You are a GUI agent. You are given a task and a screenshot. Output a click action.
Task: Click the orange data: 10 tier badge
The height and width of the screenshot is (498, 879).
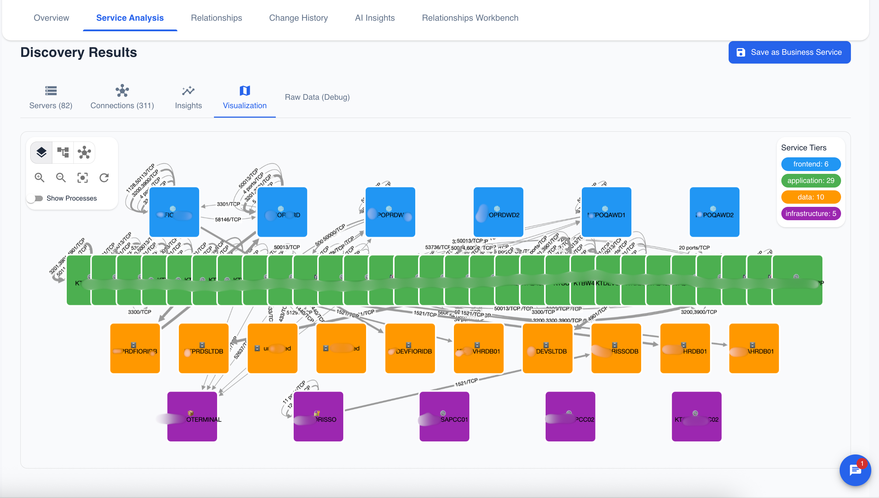click(x=811, y=197)
